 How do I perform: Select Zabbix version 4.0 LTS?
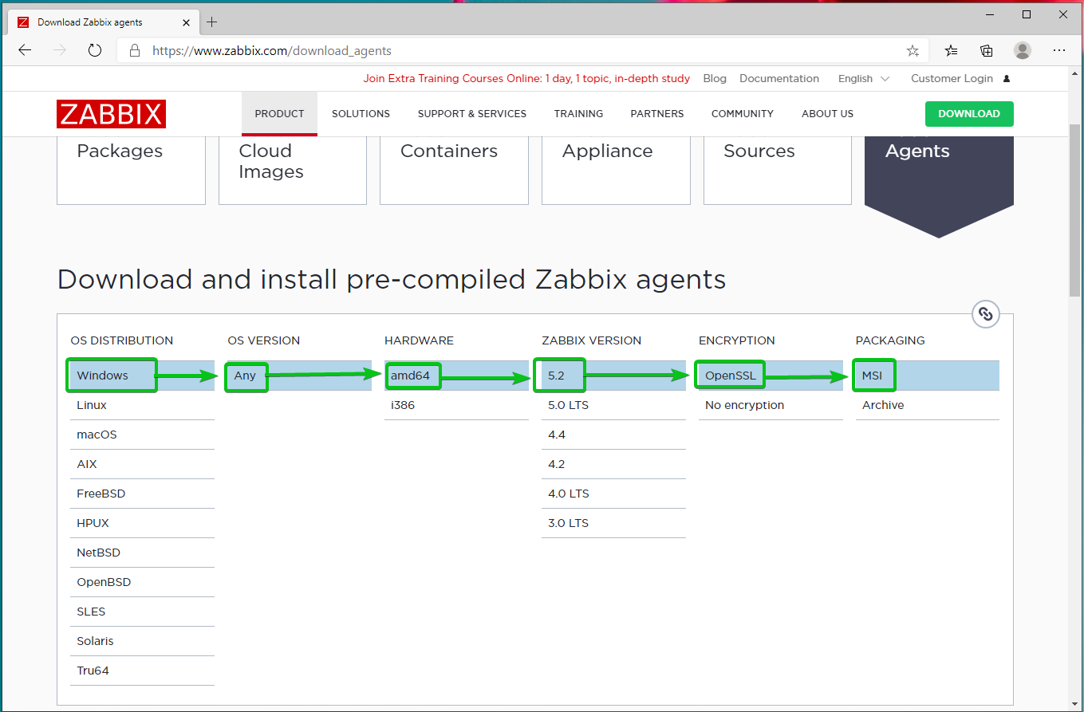coord(613,494)
